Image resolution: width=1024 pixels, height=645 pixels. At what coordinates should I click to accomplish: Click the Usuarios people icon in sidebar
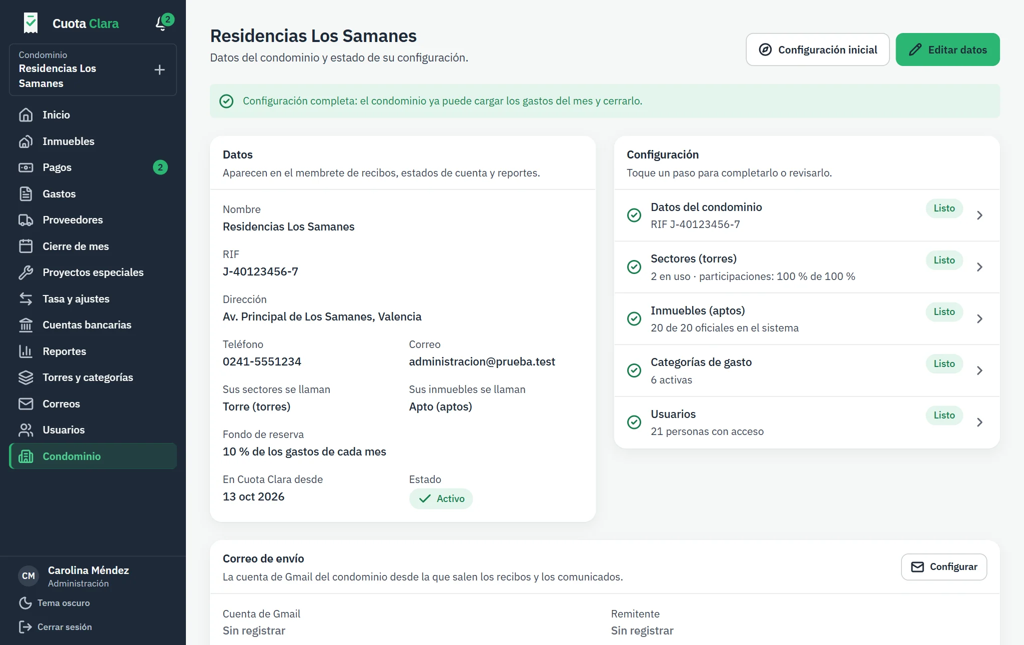click(x=25, y=430)
